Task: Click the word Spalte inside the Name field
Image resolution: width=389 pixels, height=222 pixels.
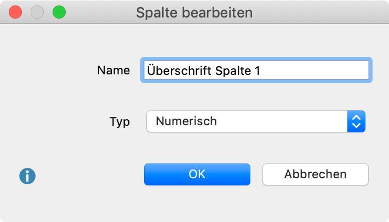Action: pos(233,71)
